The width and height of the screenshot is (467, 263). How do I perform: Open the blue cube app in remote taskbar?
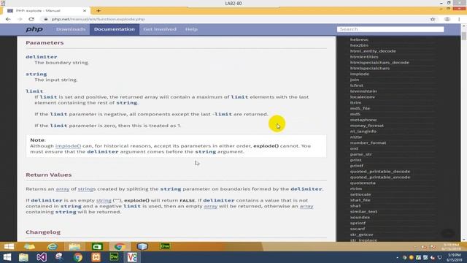coord(142,246)
